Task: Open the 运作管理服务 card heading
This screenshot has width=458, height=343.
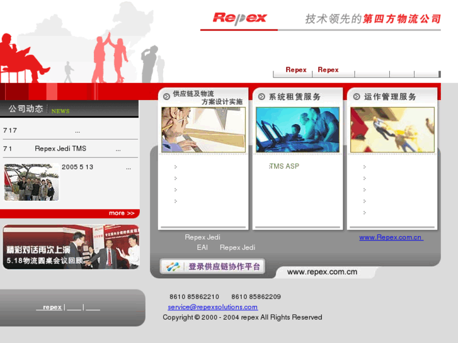Action: point(390,97)
